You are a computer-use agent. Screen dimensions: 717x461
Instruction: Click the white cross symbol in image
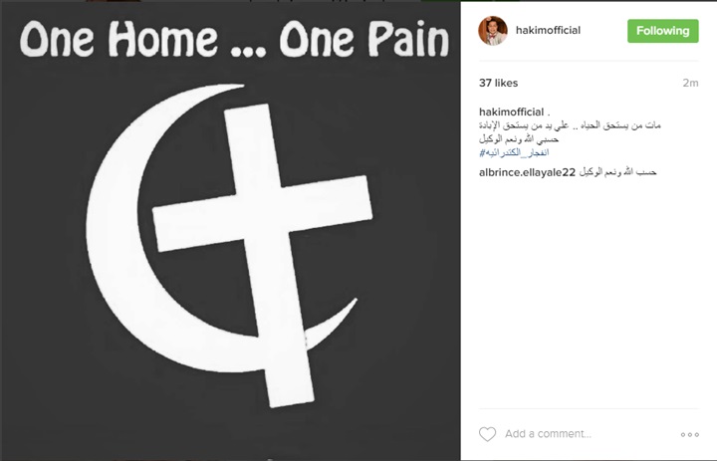tap(263, 255)
